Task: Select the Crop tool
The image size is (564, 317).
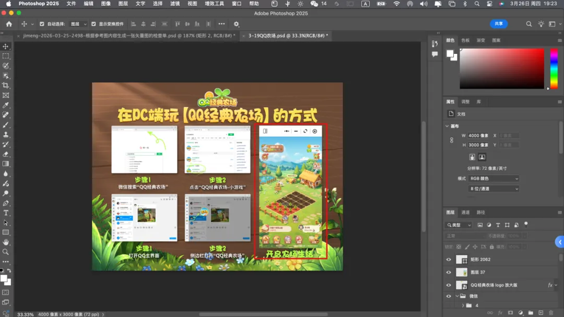Action: click(6, 86)
